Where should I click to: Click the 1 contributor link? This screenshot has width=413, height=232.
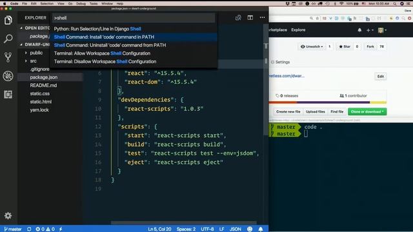coord(353,96)
